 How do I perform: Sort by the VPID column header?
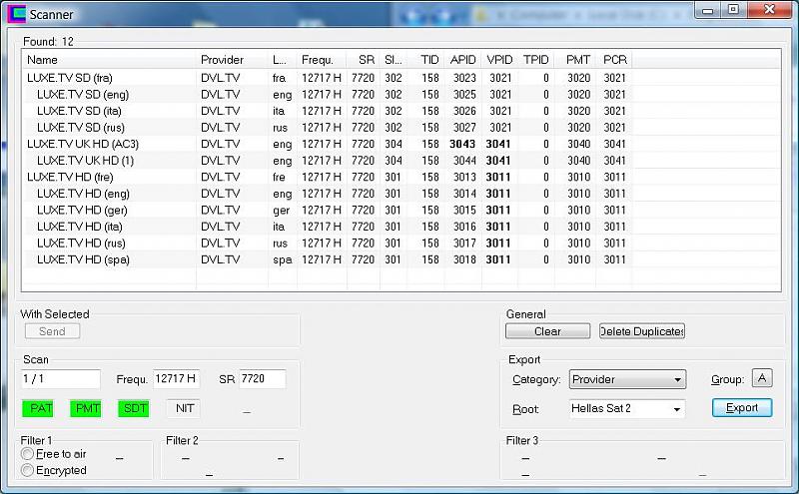pos(499,60)
